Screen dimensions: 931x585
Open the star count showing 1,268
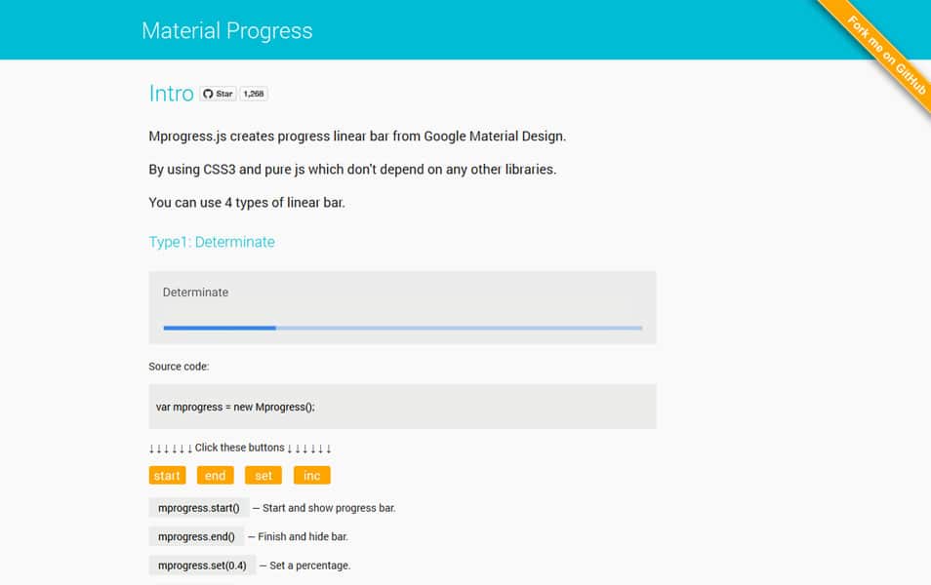pos(252,94)
